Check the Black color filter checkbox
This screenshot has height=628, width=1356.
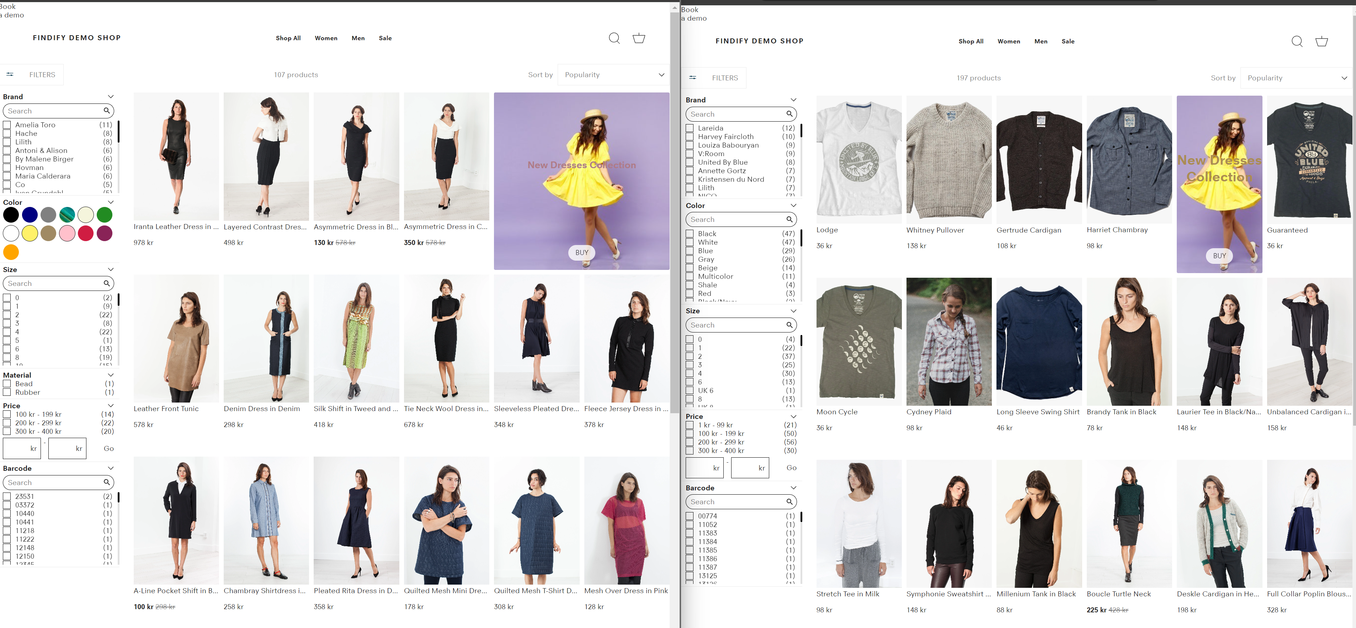690,233
